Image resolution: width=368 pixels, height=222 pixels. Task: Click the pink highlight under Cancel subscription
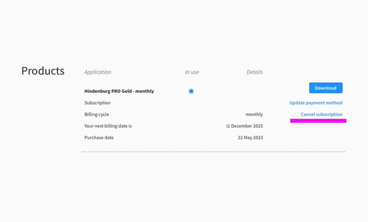coord(318,121)
